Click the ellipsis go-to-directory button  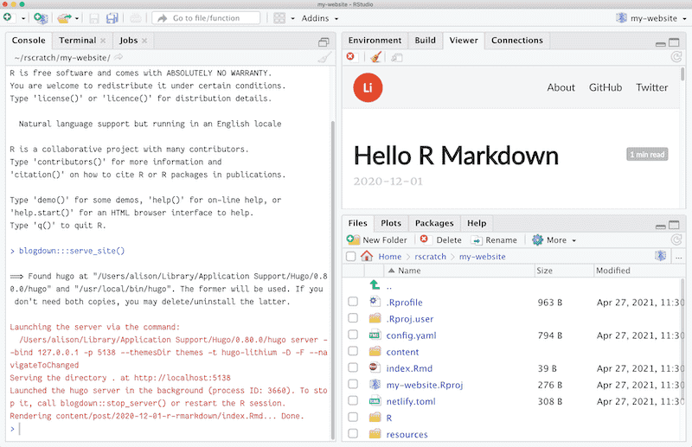click(x=679, y=257)
